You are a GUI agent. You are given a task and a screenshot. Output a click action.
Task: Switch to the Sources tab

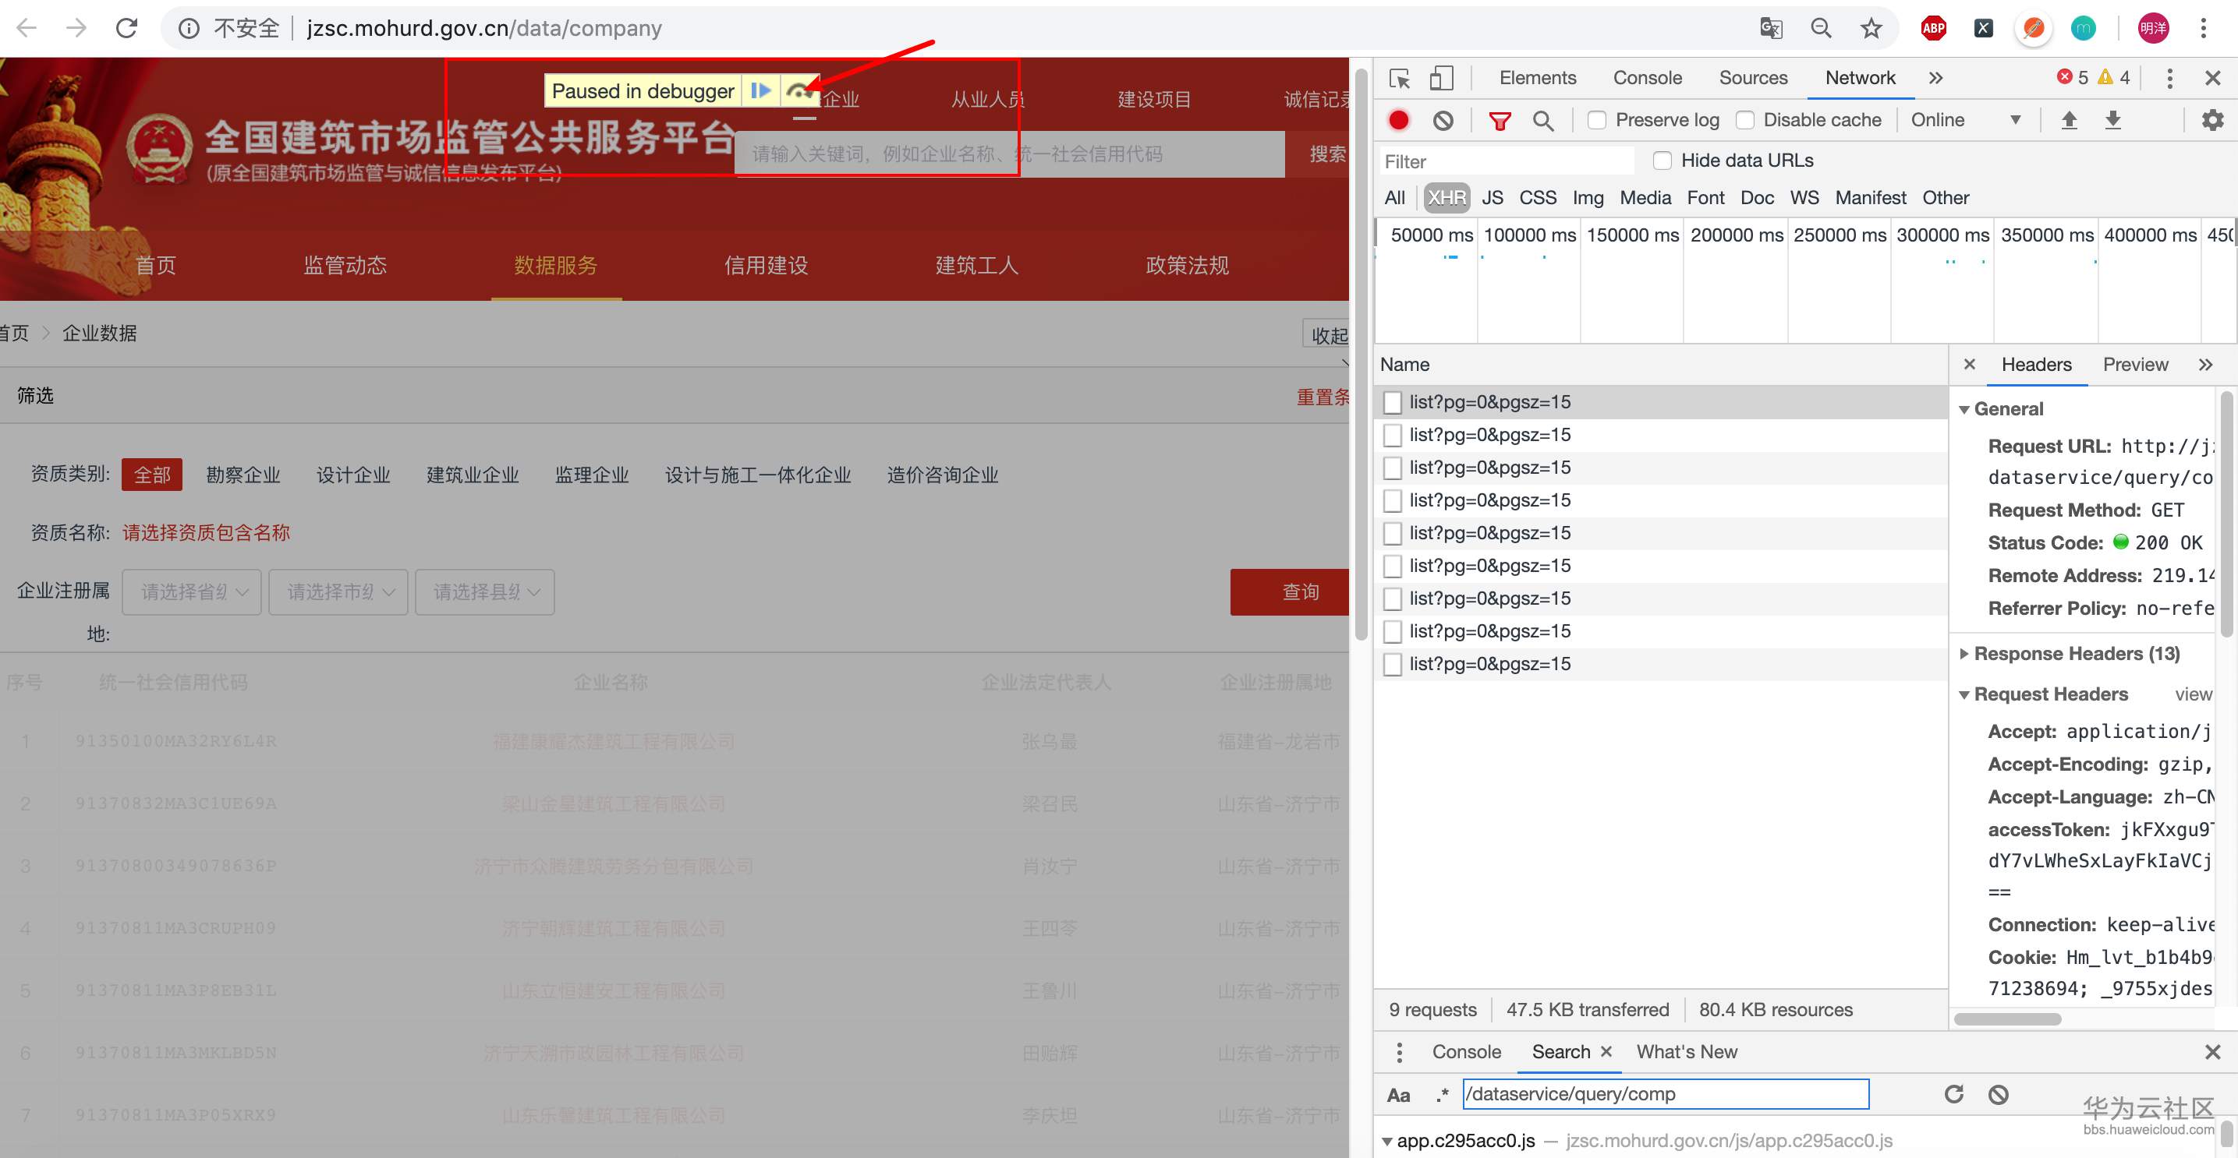tap(1752, 78)
